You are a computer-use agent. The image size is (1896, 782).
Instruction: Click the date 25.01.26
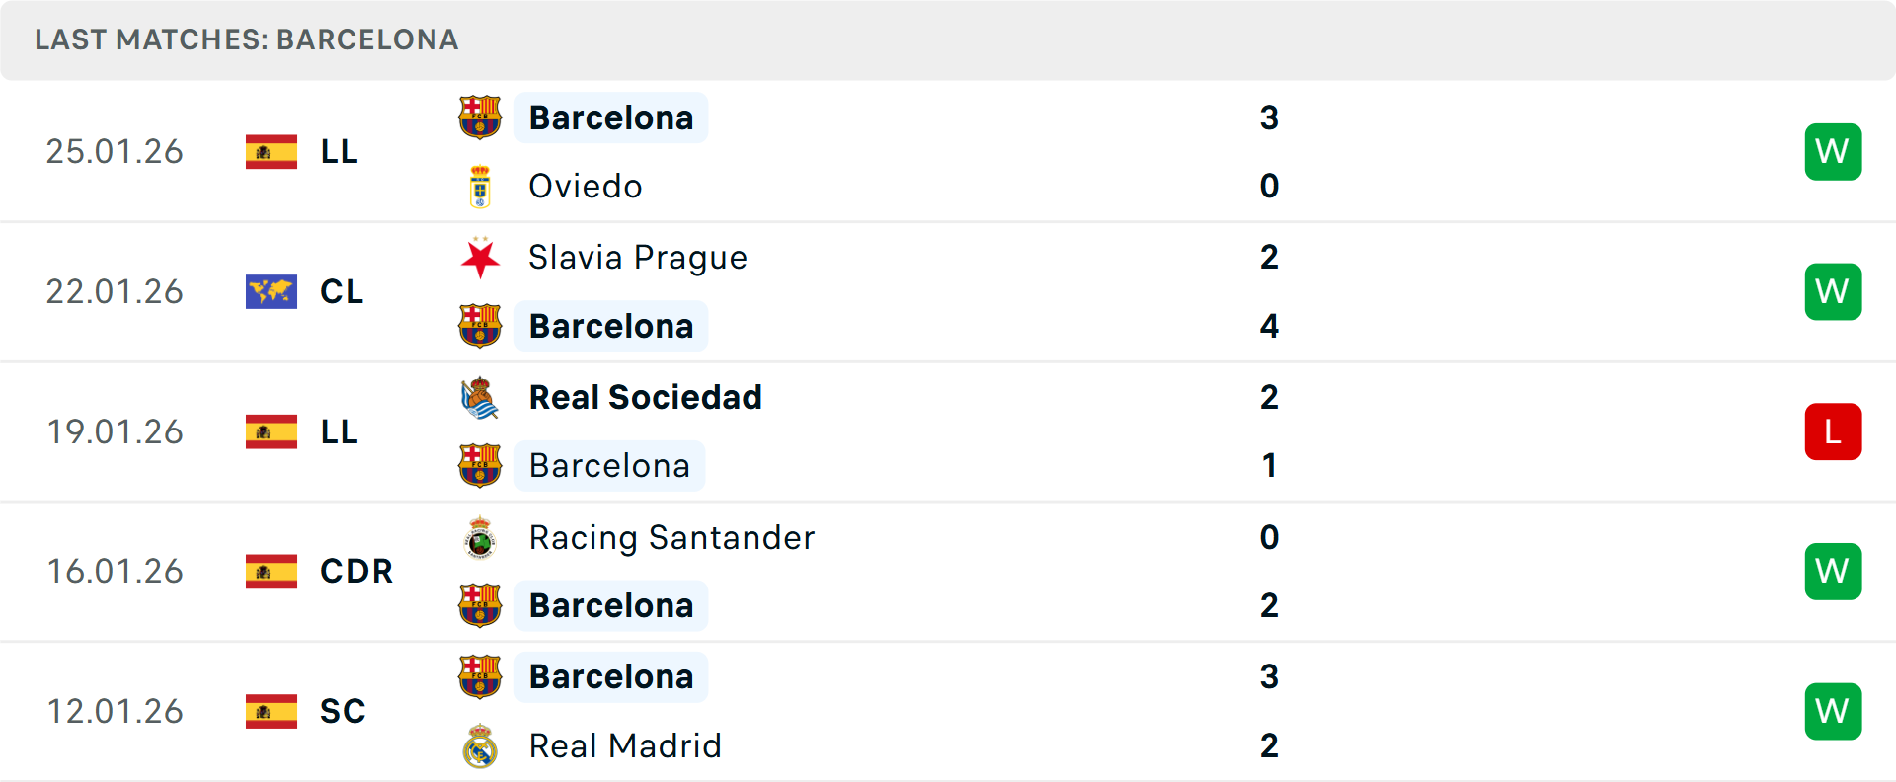(x=115, y=151)
